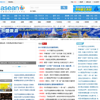Viewport: 100px width, 100px height.
Task: Select the 文莱 country tab
Action: pos(96,22)
